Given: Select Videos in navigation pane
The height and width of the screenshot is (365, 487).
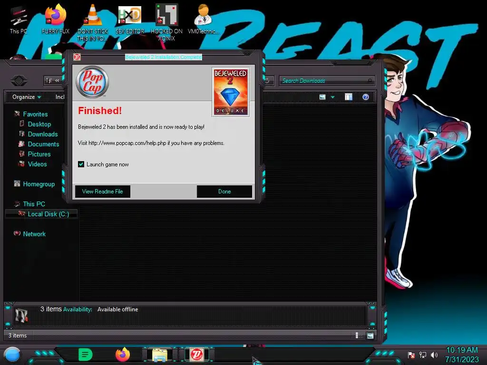Looking at the screenshot, I should pyautogui.click(x=37, y=164).
